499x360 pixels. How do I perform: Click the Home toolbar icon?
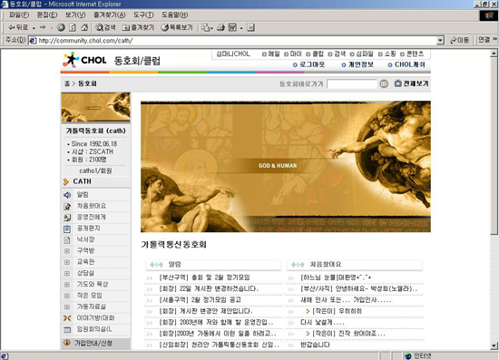coord(84,28)
